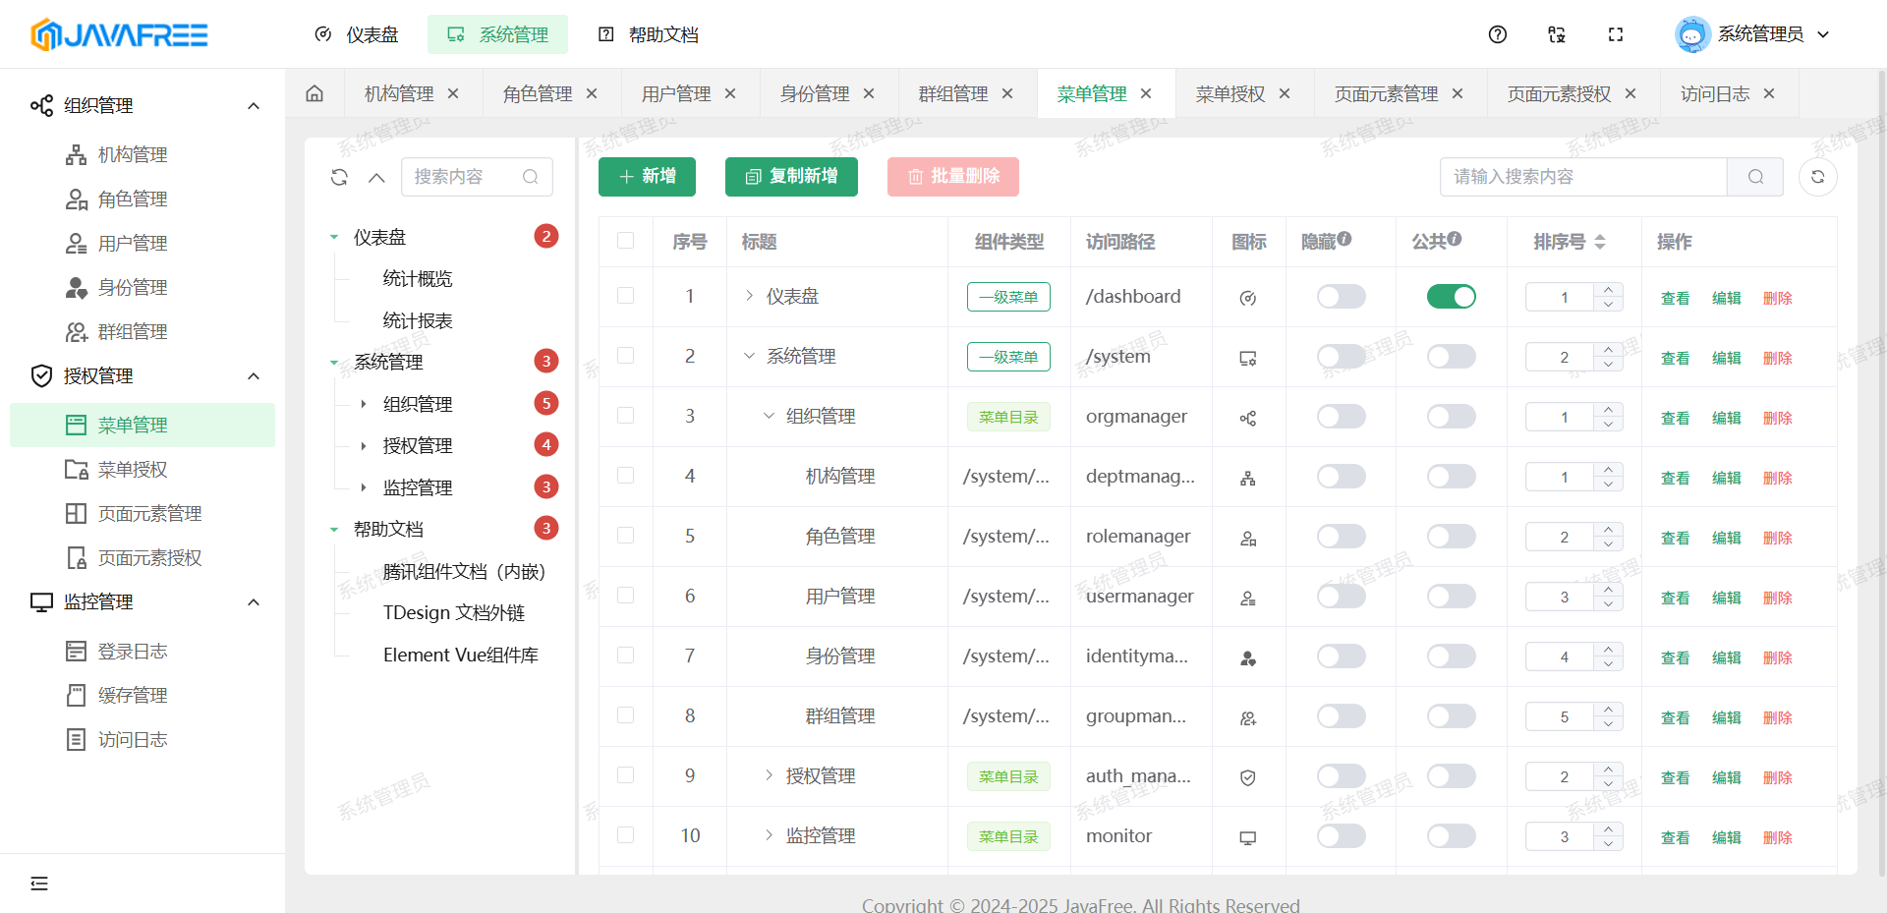Switch to the 页面元素管理 tab
Screen dimensions: 1887x913
click(1386, 93)
